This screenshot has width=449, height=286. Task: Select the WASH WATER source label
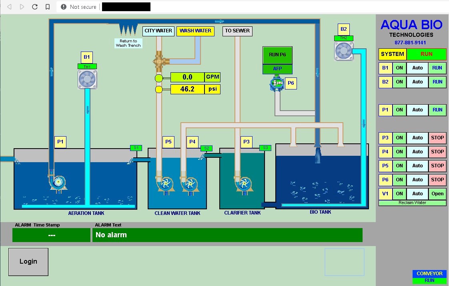coord(196,31)
